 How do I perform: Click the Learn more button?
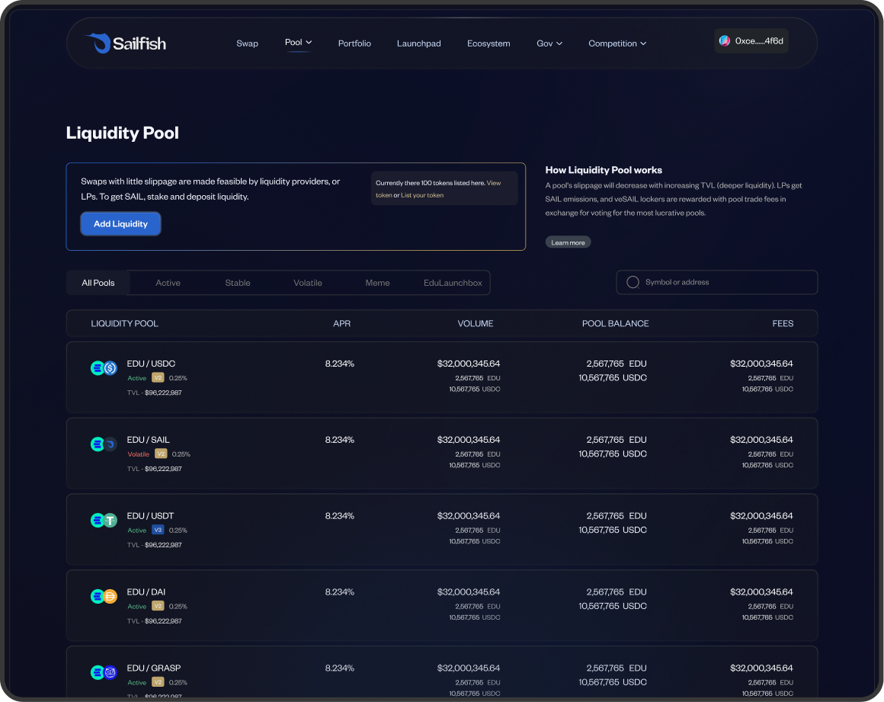tap(568, 242)
